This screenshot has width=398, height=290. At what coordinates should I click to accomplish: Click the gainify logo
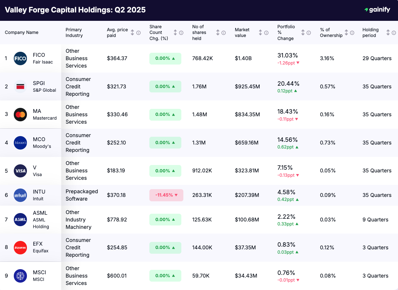tap(377, 10)
